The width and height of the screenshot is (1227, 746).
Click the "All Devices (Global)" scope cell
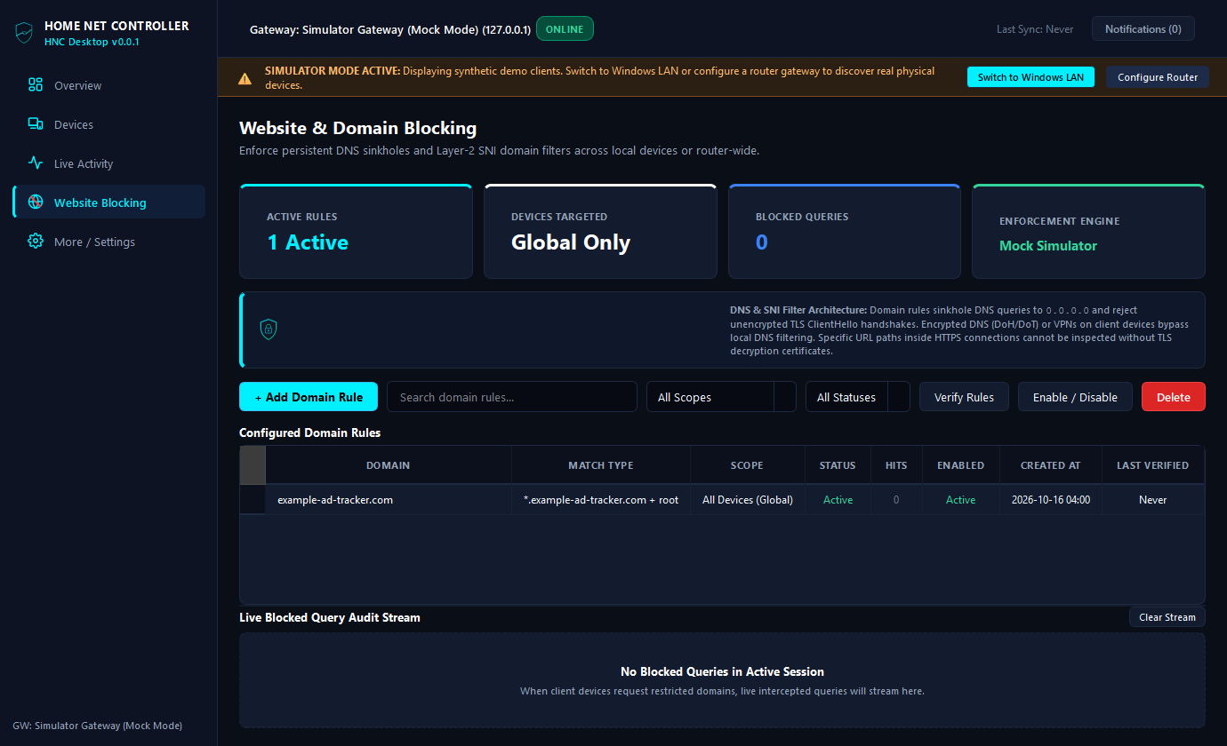tap(748, 500)
